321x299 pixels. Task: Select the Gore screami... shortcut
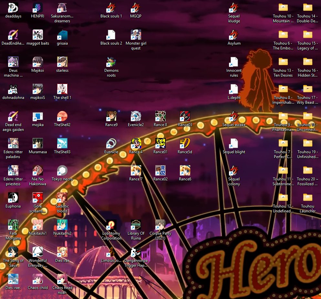point(38,198)
